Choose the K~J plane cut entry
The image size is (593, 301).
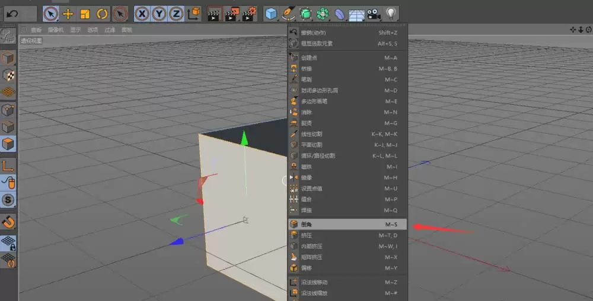coord(347,145)
